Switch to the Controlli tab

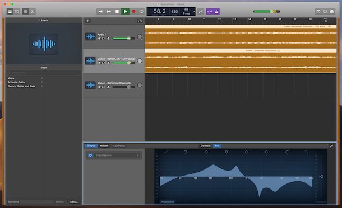[x=205, y=146]
